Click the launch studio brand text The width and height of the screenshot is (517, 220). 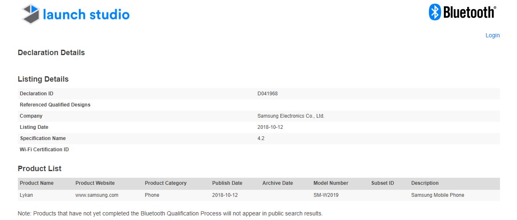86,15
